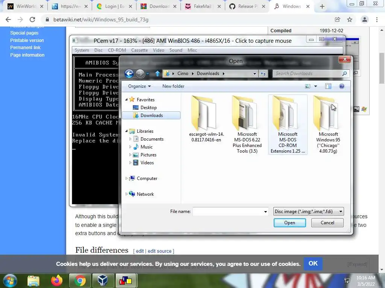
Task: Click the Chrome reload page icon
Action: pos(32,19)
